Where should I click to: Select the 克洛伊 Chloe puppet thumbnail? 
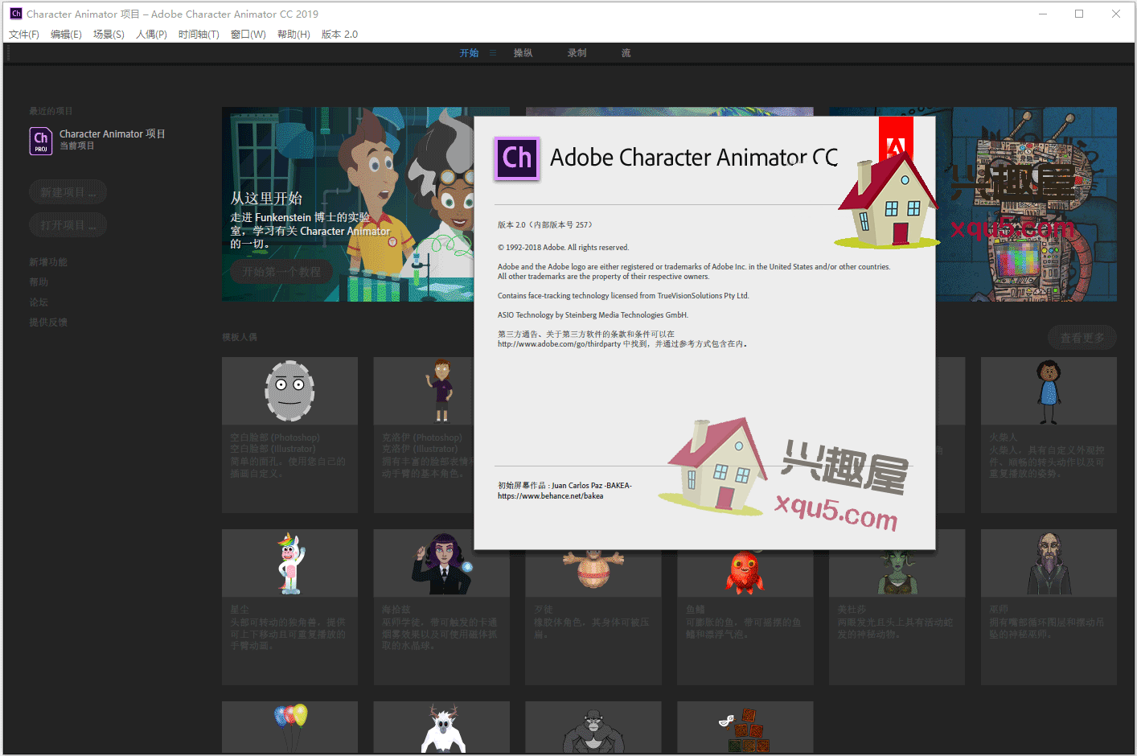441,391
